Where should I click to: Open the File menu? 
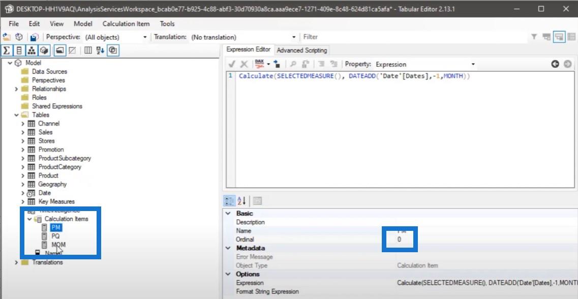pyautogui.click(x=14, y=23)
